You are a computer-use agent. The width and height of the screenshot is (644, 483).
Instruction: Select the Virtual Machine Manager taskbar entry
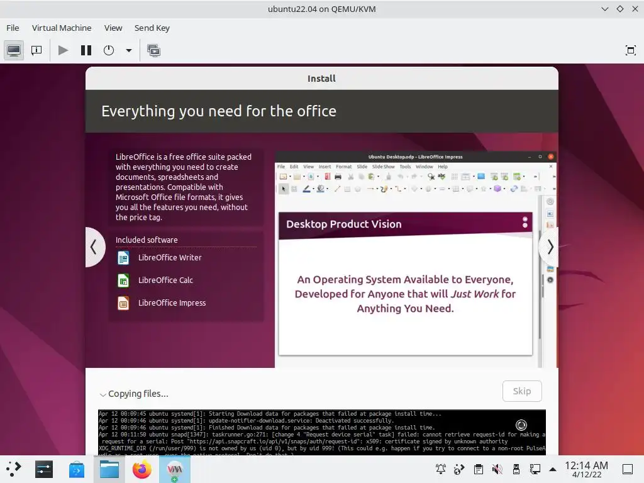175,469
